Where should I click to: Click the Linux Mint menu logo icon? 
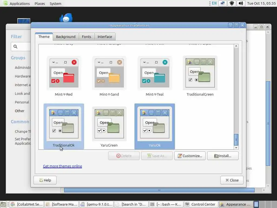coord(5,3)
